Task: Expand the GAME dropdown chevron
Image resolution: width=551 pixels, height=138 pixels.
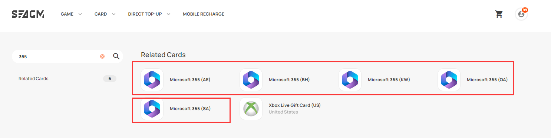Action: [x=80, y=14]
